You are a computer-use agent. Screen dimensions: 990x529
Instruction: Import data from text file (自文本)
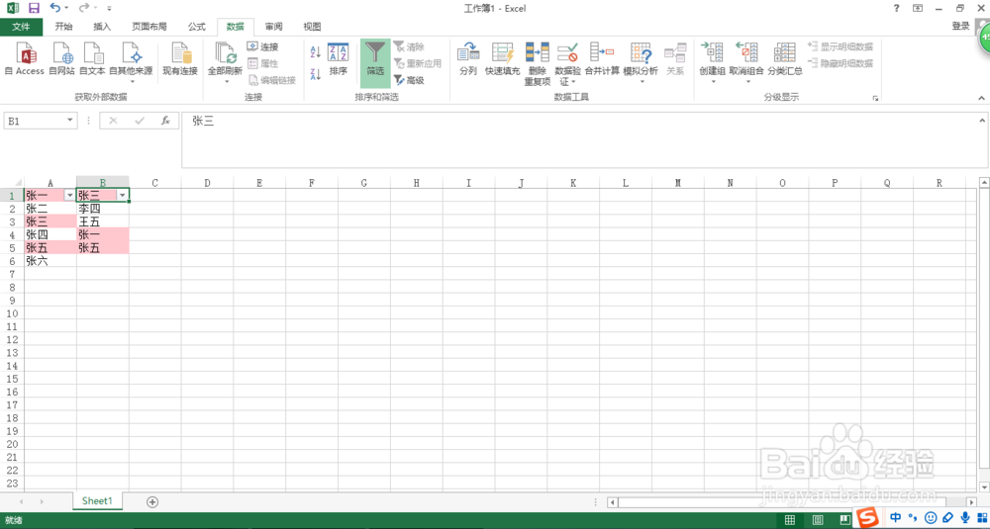(92, 59)
